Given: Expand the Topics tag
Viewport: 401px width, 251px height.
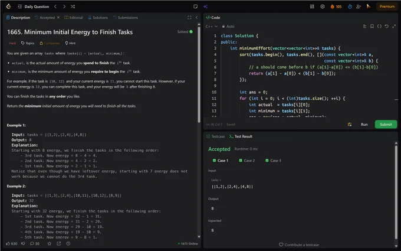Looking at the screenshot, I should [x=28, y=43].
